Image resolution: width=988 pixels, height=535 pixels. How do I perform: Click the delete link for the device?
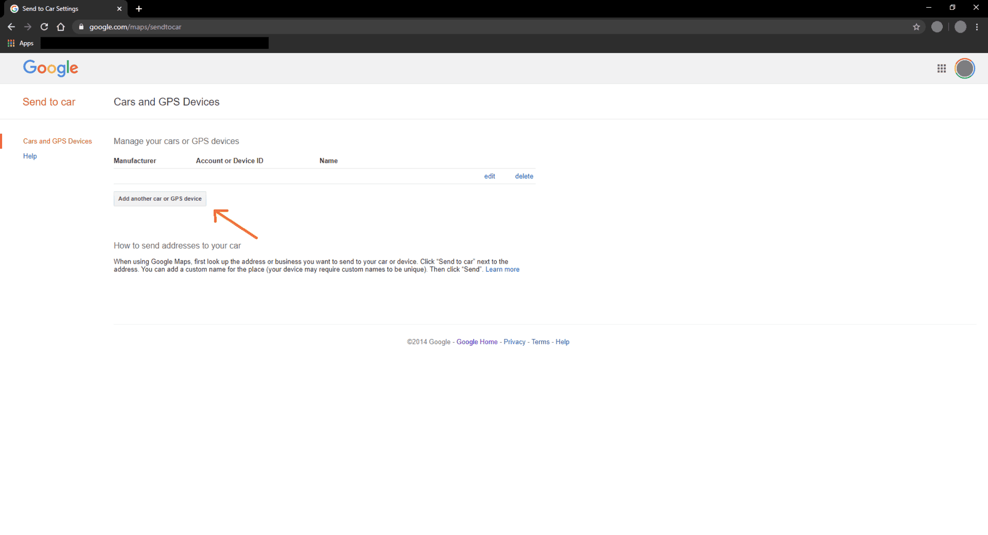[x=524, y=176]
